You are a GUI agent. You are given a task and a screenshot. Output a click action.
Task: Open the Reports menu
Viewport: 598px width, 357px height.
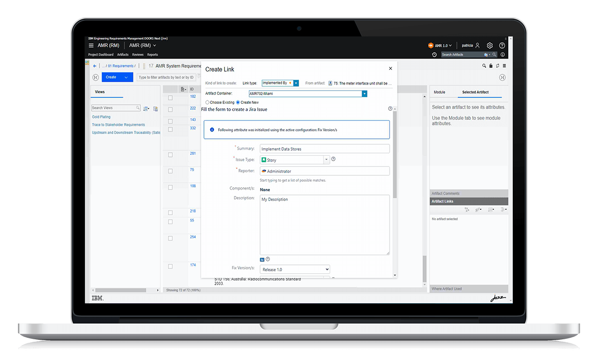(x=152, y=55)
